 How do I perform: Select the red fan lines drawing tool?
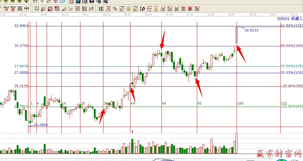tap(43, 9)
